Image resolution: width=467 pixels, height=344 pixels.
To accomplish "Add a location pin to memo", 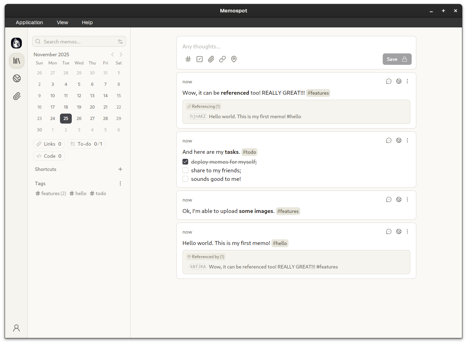I will point(234,59).
